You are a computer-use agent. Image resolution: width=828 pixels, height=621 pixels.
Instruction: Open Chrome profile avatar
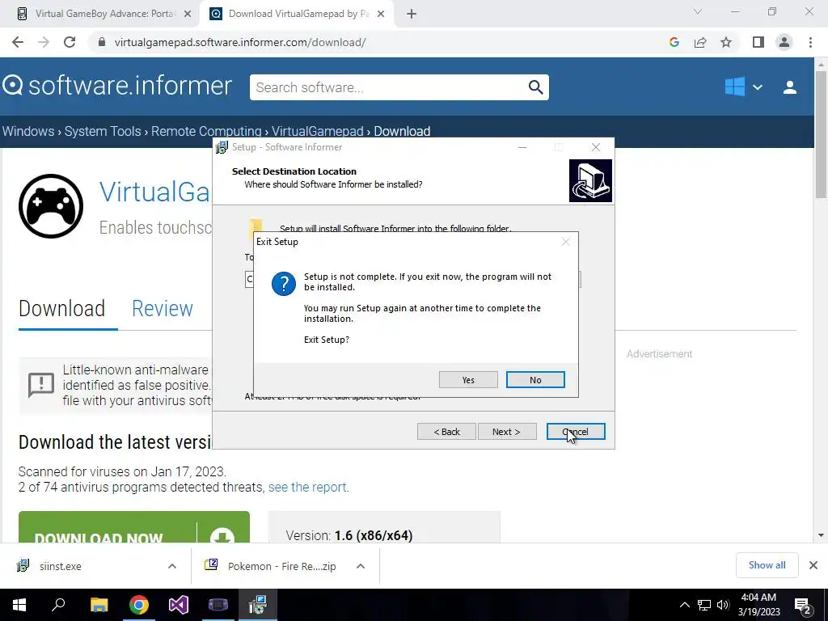[x=784, y=42]
